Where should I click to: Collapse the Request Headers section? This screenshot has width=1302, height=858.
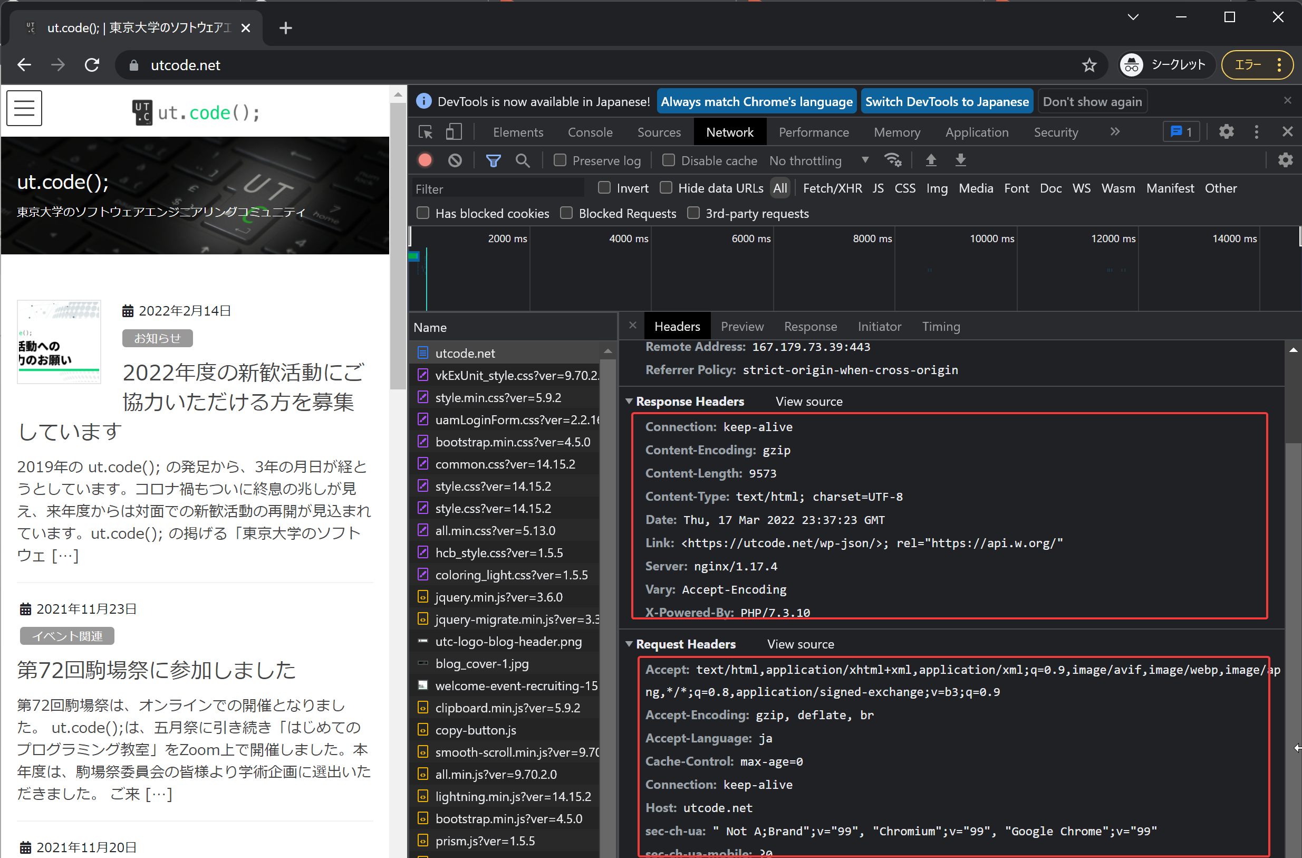pos(629,644)
